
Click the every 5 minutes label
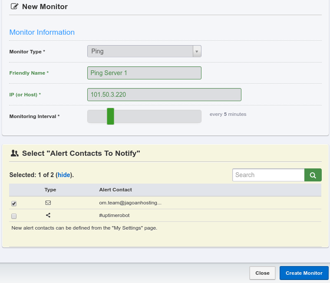228,114
